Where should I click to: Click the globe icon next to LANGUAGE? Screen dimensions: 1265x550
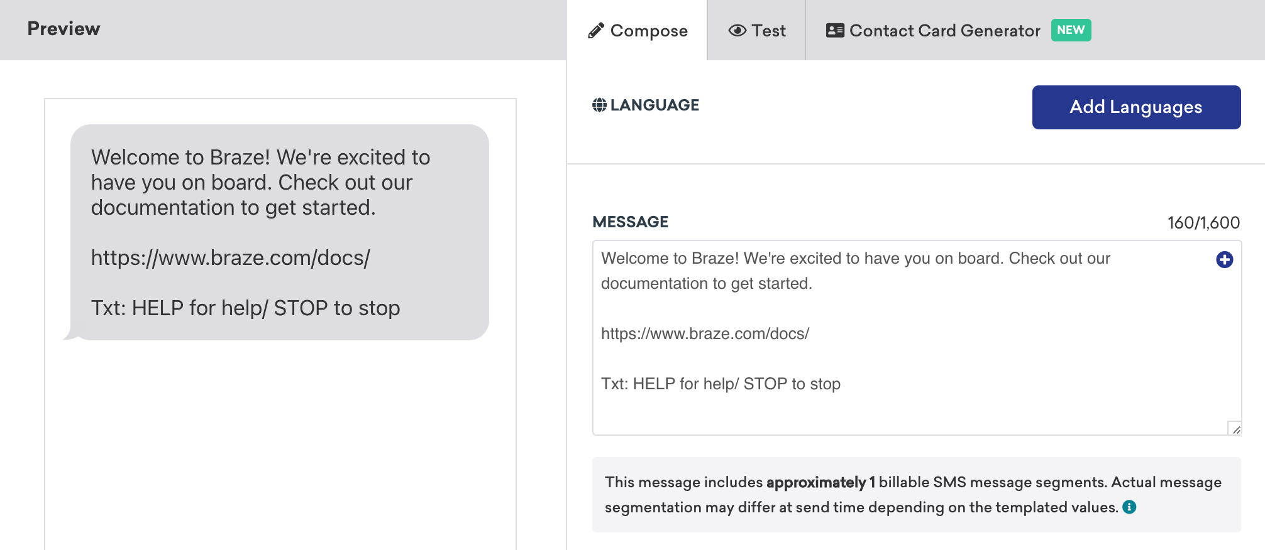599,105
